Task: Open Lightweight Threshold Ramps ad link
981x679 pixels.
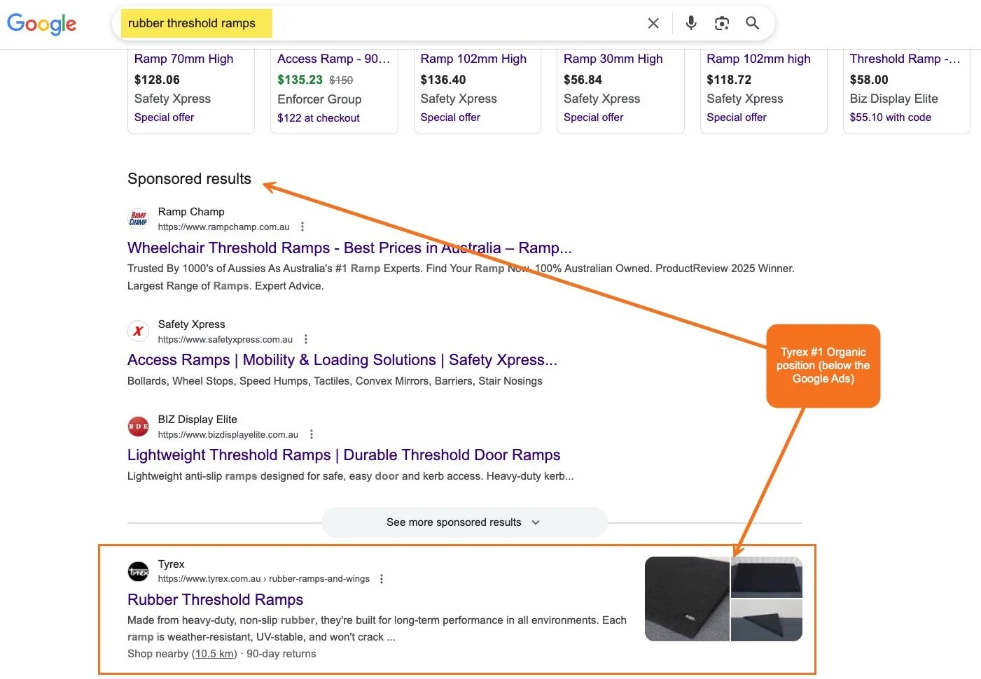Action: click(x=344, y=455)
